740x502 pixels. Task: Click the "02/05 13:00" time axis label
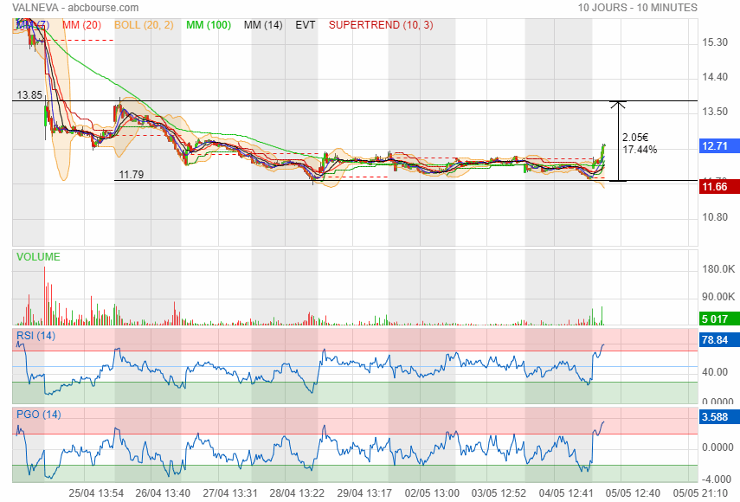(432, 493)
